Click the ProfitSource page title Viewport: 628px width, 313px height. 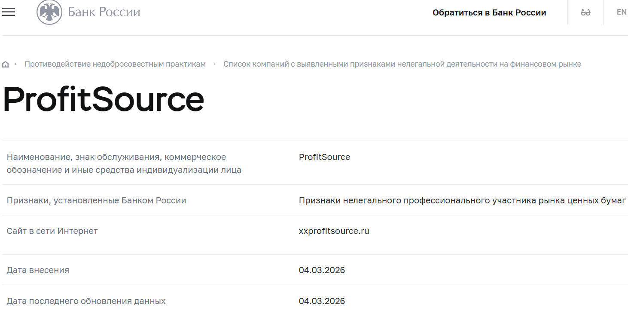point(103,100)
